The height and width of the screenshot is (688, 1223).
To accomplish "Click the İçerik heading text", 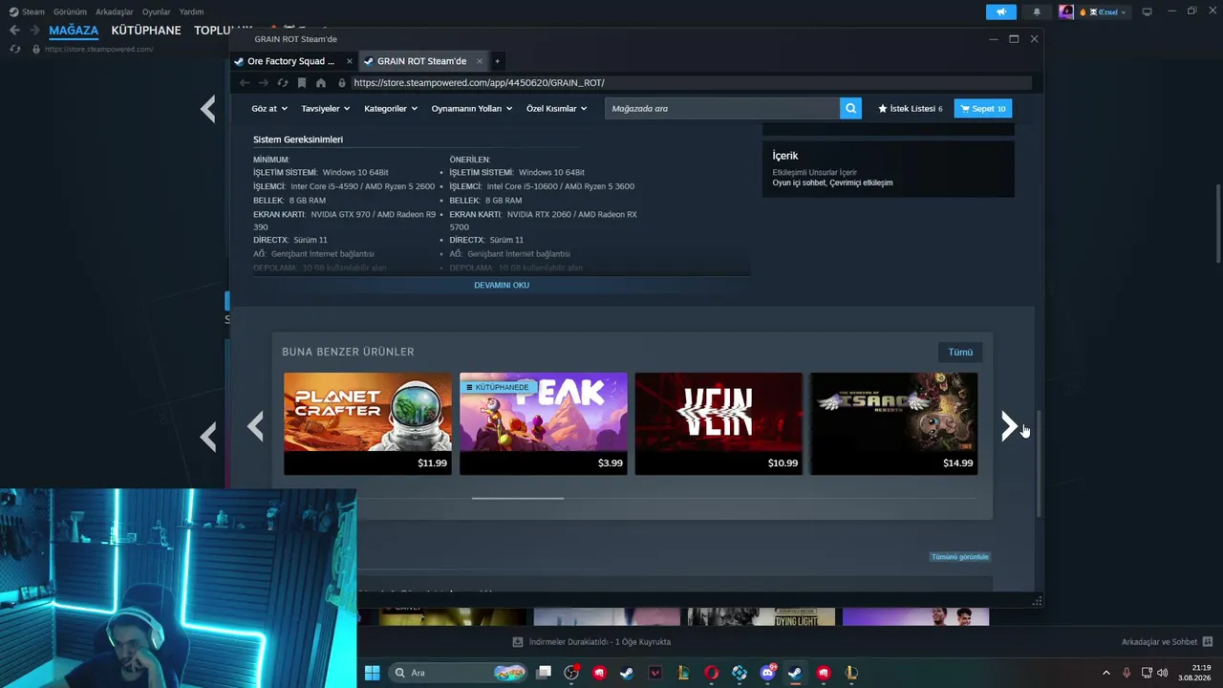I will pyautogui.click(x=785, y=156).
